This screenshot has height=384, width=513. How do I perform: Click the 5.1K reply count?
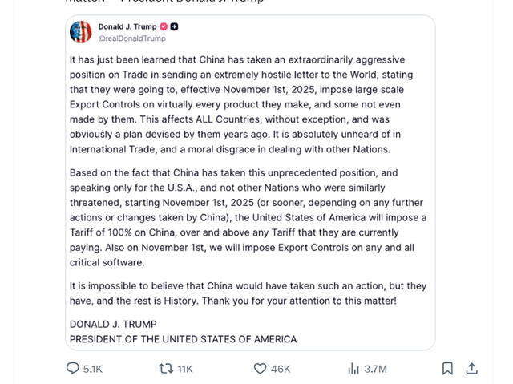[x=93, y=369]
